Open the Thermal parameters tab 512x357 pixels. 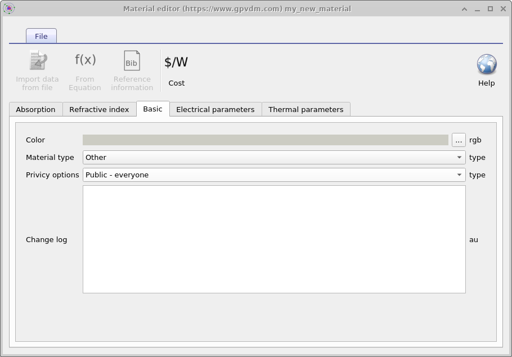pyautogui.click(x=306, y=109)
